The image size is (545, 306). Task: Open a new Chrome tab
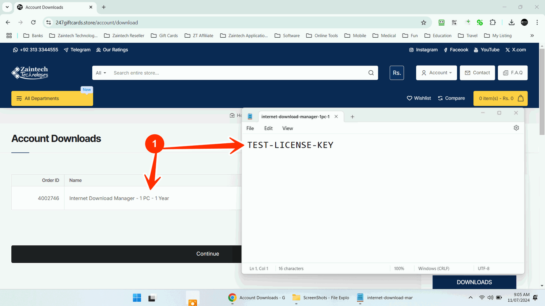(x=104, y=7)
